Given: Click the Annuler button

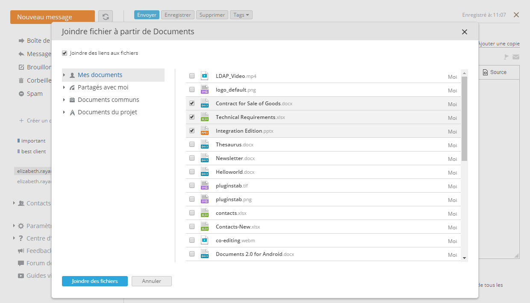Looking at the screenshot, I should click(x=151, y=281).
